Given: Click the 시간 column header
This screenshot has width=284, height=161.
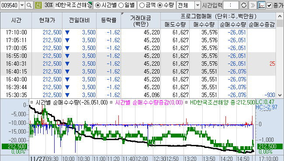Looking at the screenshot, I should pos(16,20).
